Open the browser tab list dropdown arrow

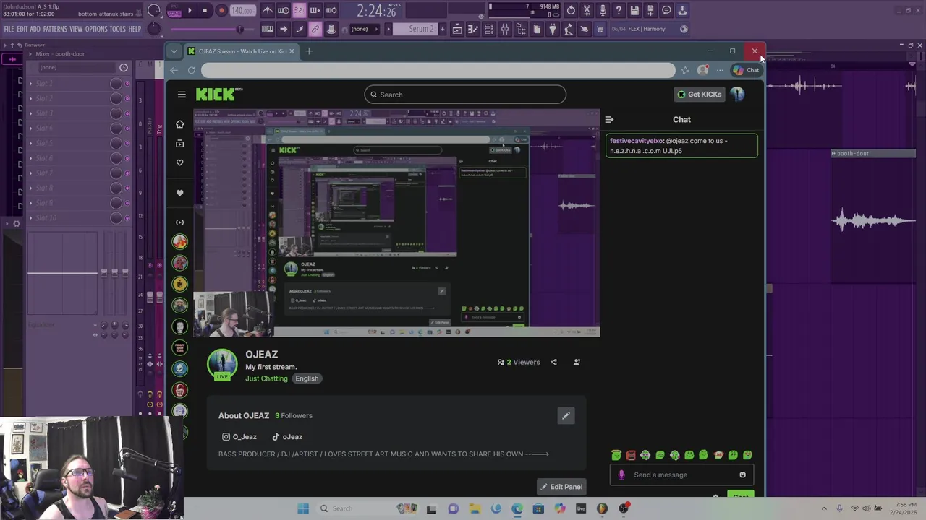tap(174, 51)
